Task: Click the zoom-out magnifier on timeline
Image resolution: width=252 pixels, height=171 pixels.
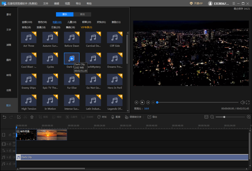Action: click(x=212, y=117)
